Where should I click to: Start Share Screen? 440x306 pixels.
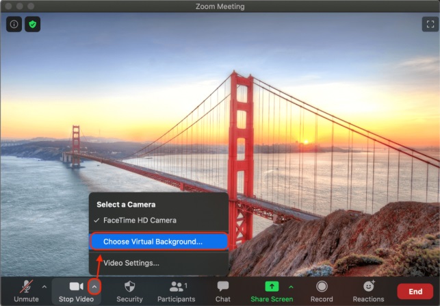(x=272, y=291)
